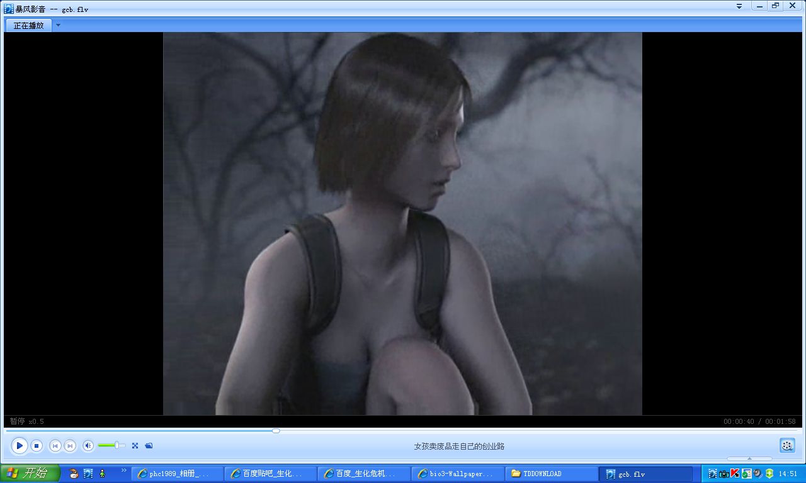Click the green shield security tray icon
This screenshot has width=806, height=483.
[x=769, y=474]
